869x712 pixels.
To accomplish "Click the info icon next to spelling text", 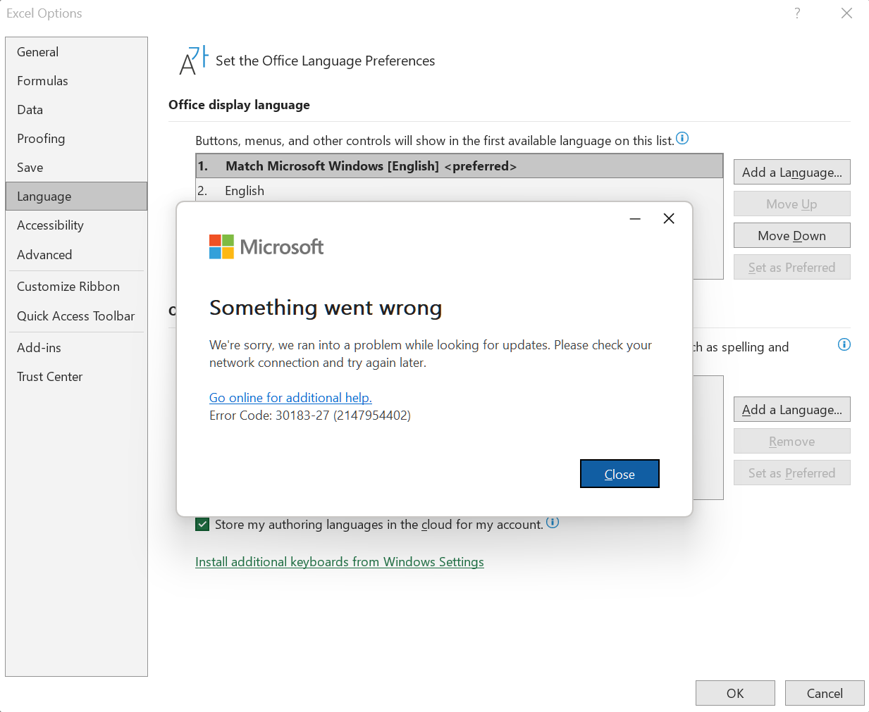I will point(844,344).
